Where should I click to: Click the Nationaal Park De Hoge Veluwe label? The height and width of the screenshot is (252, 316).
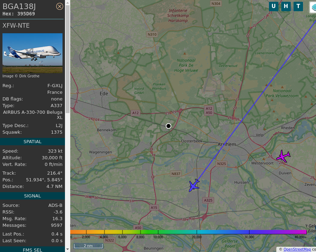(186, 65)
